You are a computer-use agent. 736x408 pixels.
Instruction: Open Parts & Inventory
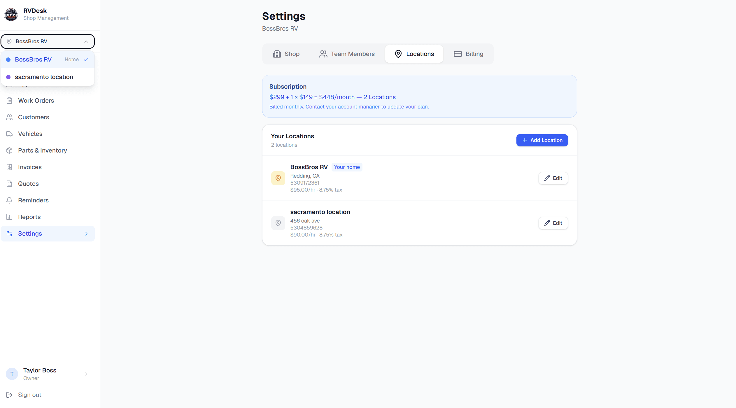(x=48, y=150)
